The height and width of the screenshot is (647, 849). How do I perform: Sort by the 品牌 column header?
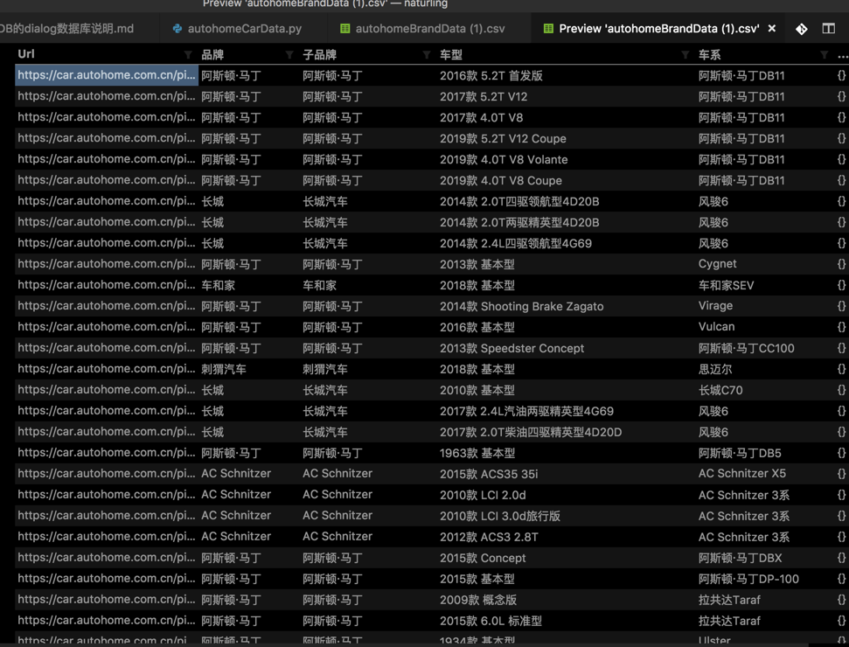click(212, 55)
